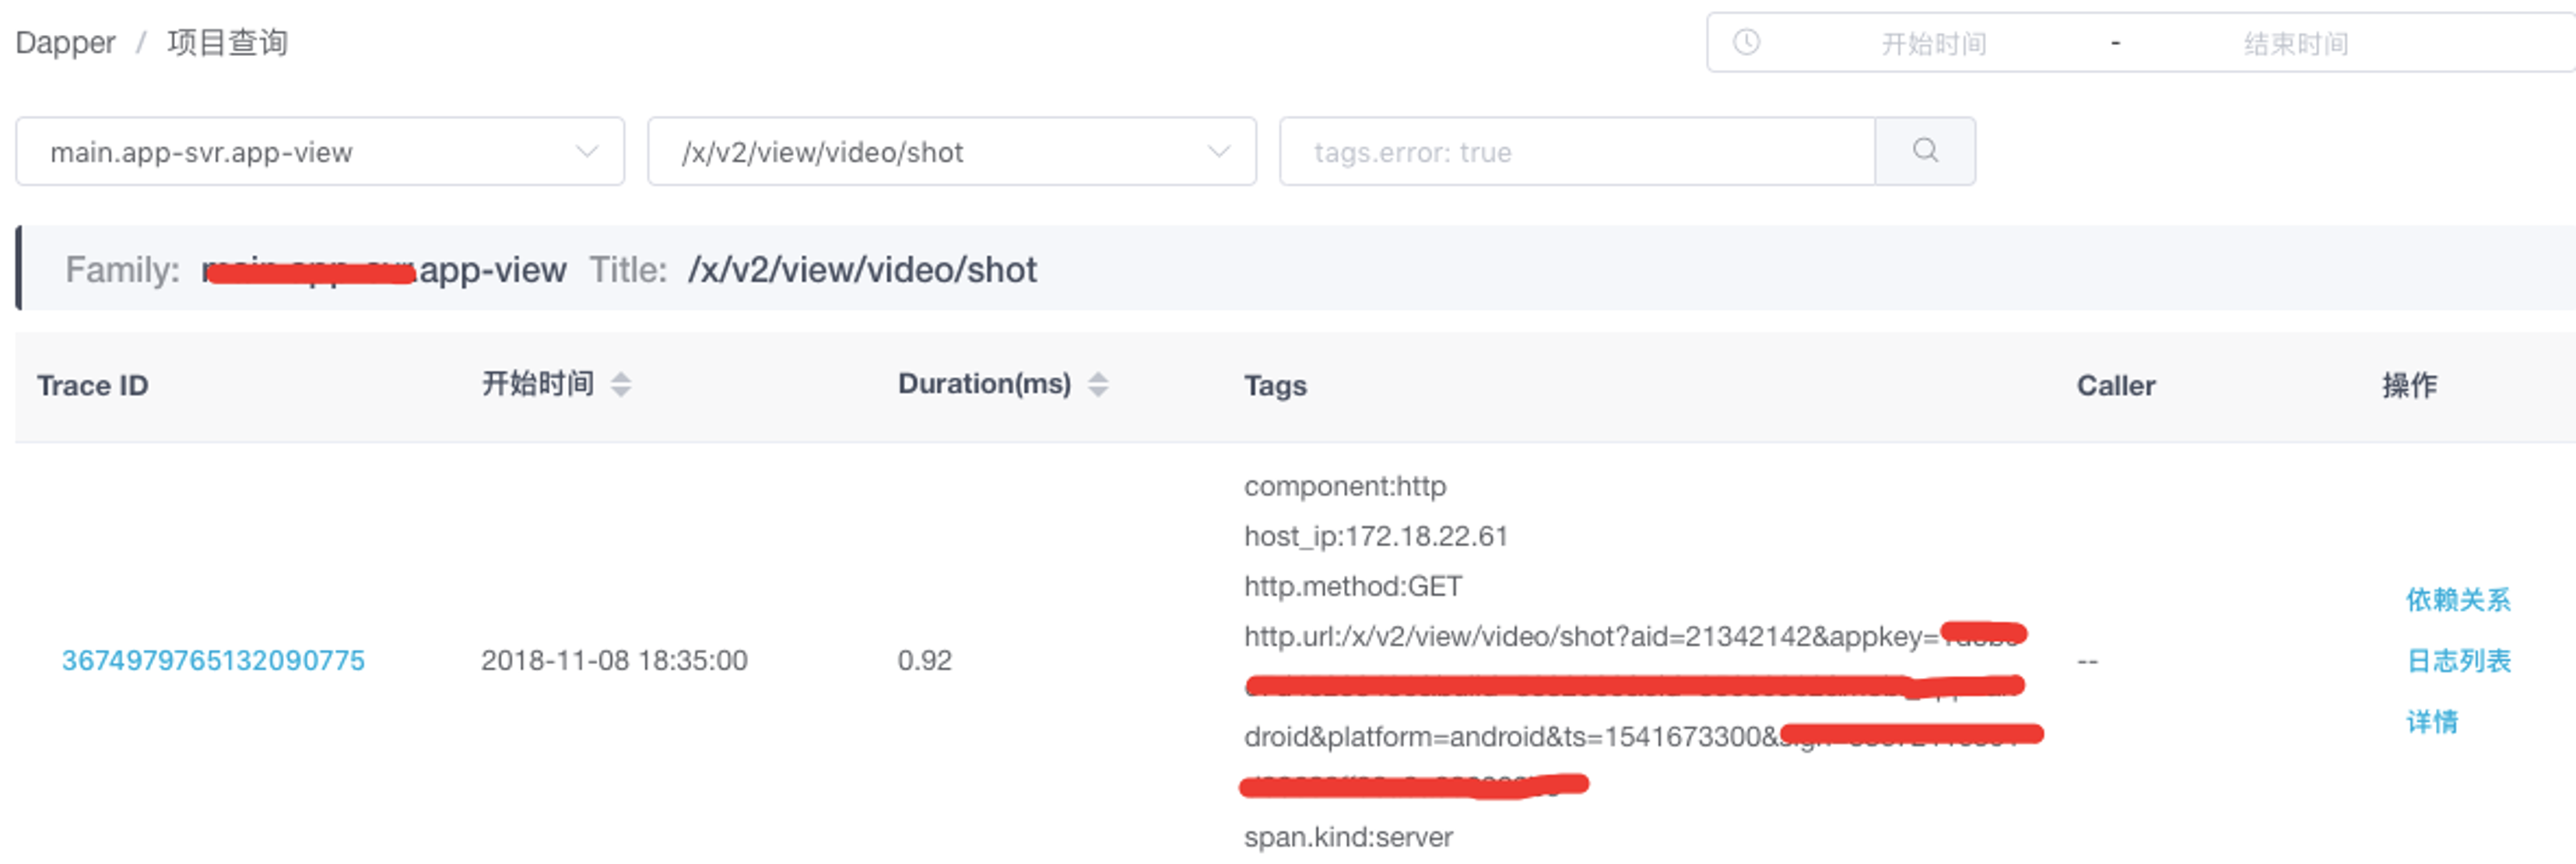Click the 开始时间 column header

(538, 384)
